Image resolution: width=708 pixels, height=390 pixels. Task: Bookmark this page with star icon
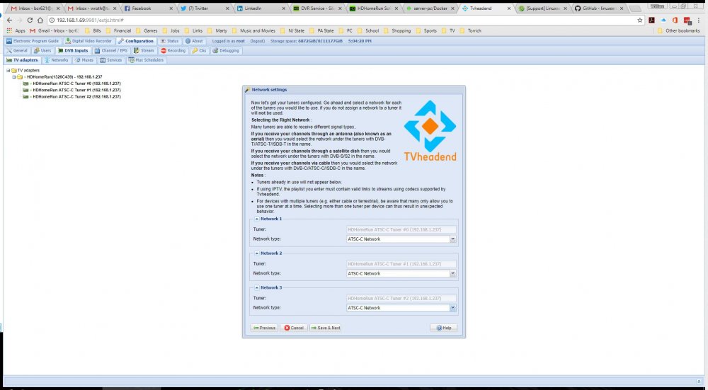click(x=640, y=21)
